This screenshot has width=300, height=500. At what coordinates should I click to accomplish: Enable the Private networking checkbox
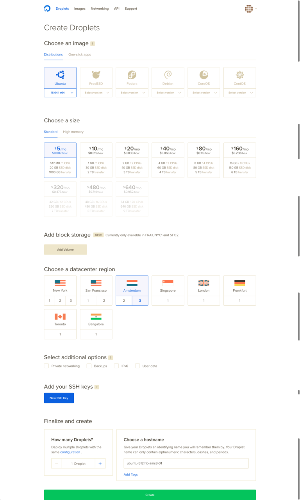click(x=46, y=366)
